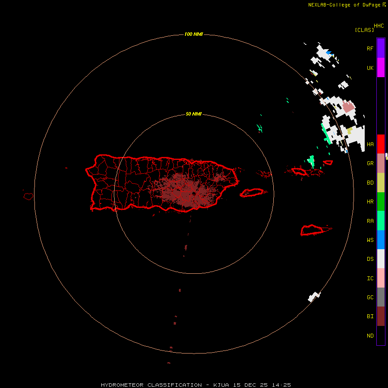The image size is (388, 388).
Task: Click the small white echo on southeast range ring
Action: (314, 297)
